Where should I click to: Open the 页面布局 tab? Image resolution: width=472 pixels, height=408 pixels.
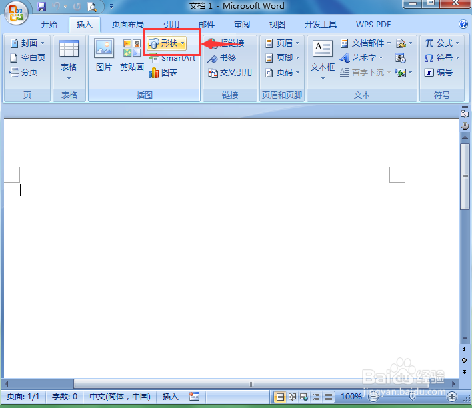click(x=127, y=25)
